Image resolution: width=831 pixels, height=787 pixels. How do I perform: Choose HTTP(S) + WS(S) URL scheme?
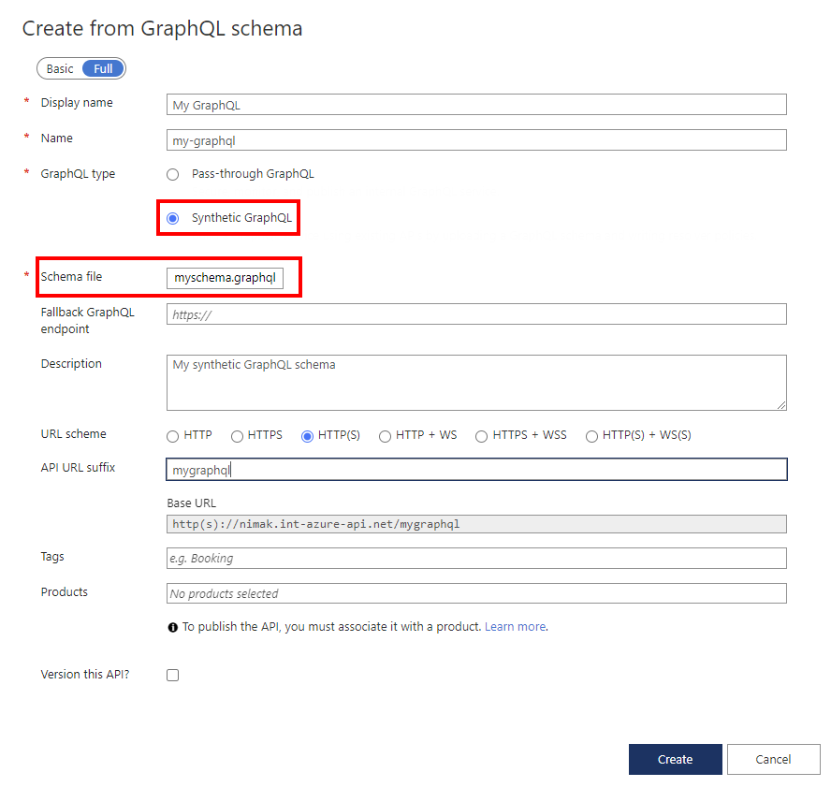point(590,435)
